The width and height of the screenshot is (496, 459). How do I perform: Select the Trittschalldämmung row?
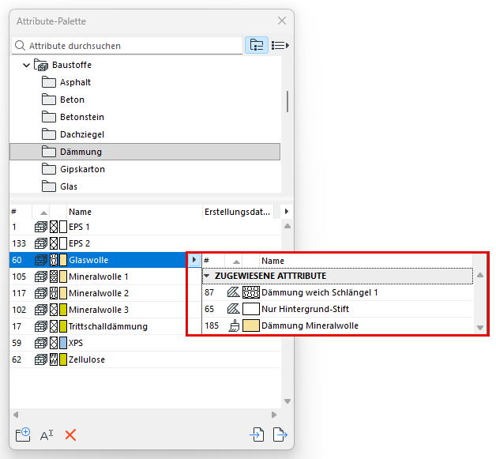[98, 326]
